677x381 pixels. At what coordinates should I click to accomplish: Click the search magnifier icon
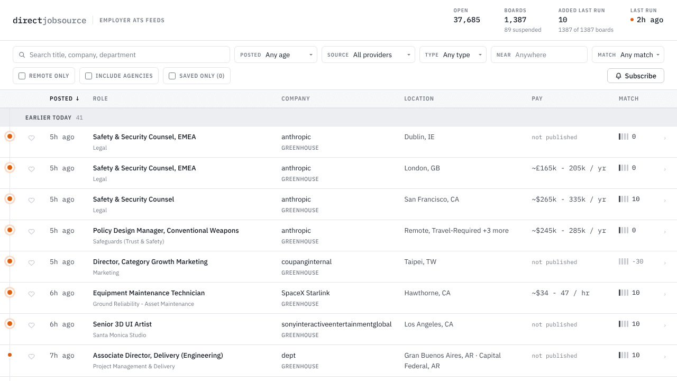tap(22, 55)
